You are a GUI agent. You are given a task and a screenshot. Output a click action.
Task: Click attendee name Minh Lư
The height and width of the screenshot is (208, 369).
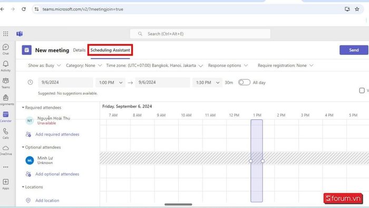point(45,158)
